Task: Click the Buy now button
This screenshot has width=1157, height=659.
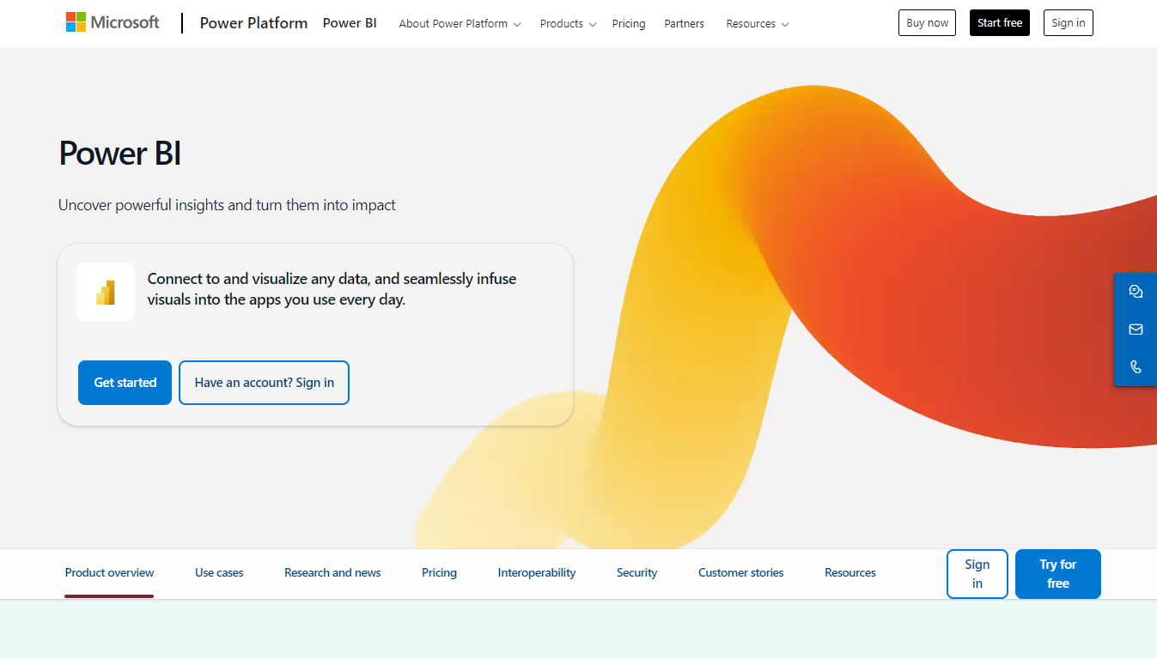Action: (927, 23)
